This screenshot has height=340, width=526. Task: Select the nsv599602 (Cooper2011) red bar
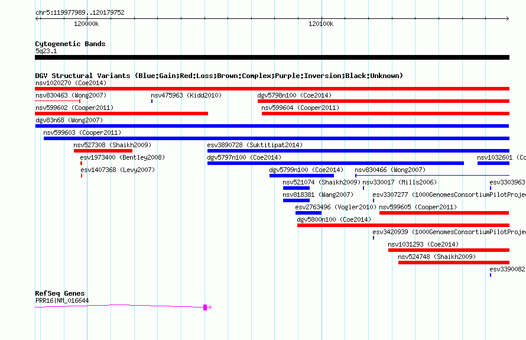click(x=121, y=114)
